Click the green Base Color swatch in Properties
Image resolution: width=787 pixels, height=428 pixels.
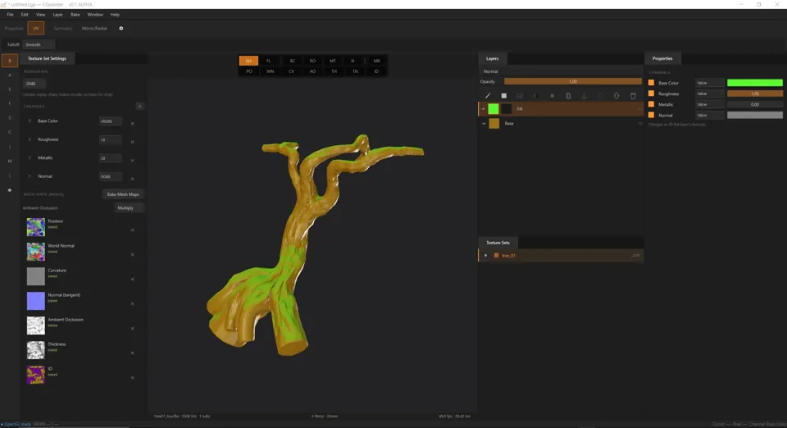(x=755, y=83)
